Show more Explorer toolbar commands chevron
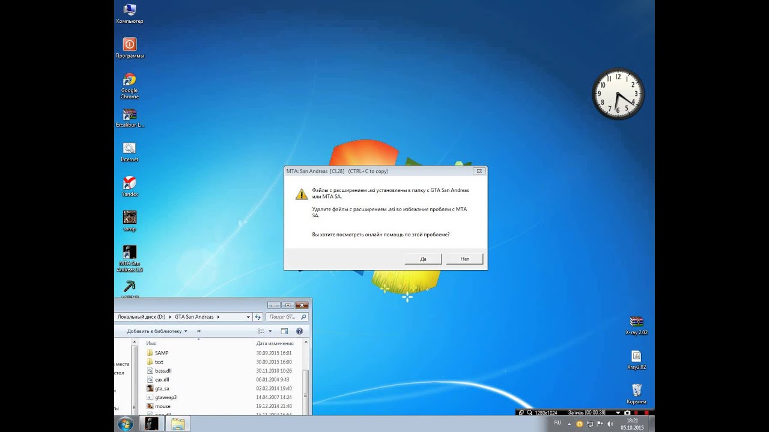 coord(199,331)
